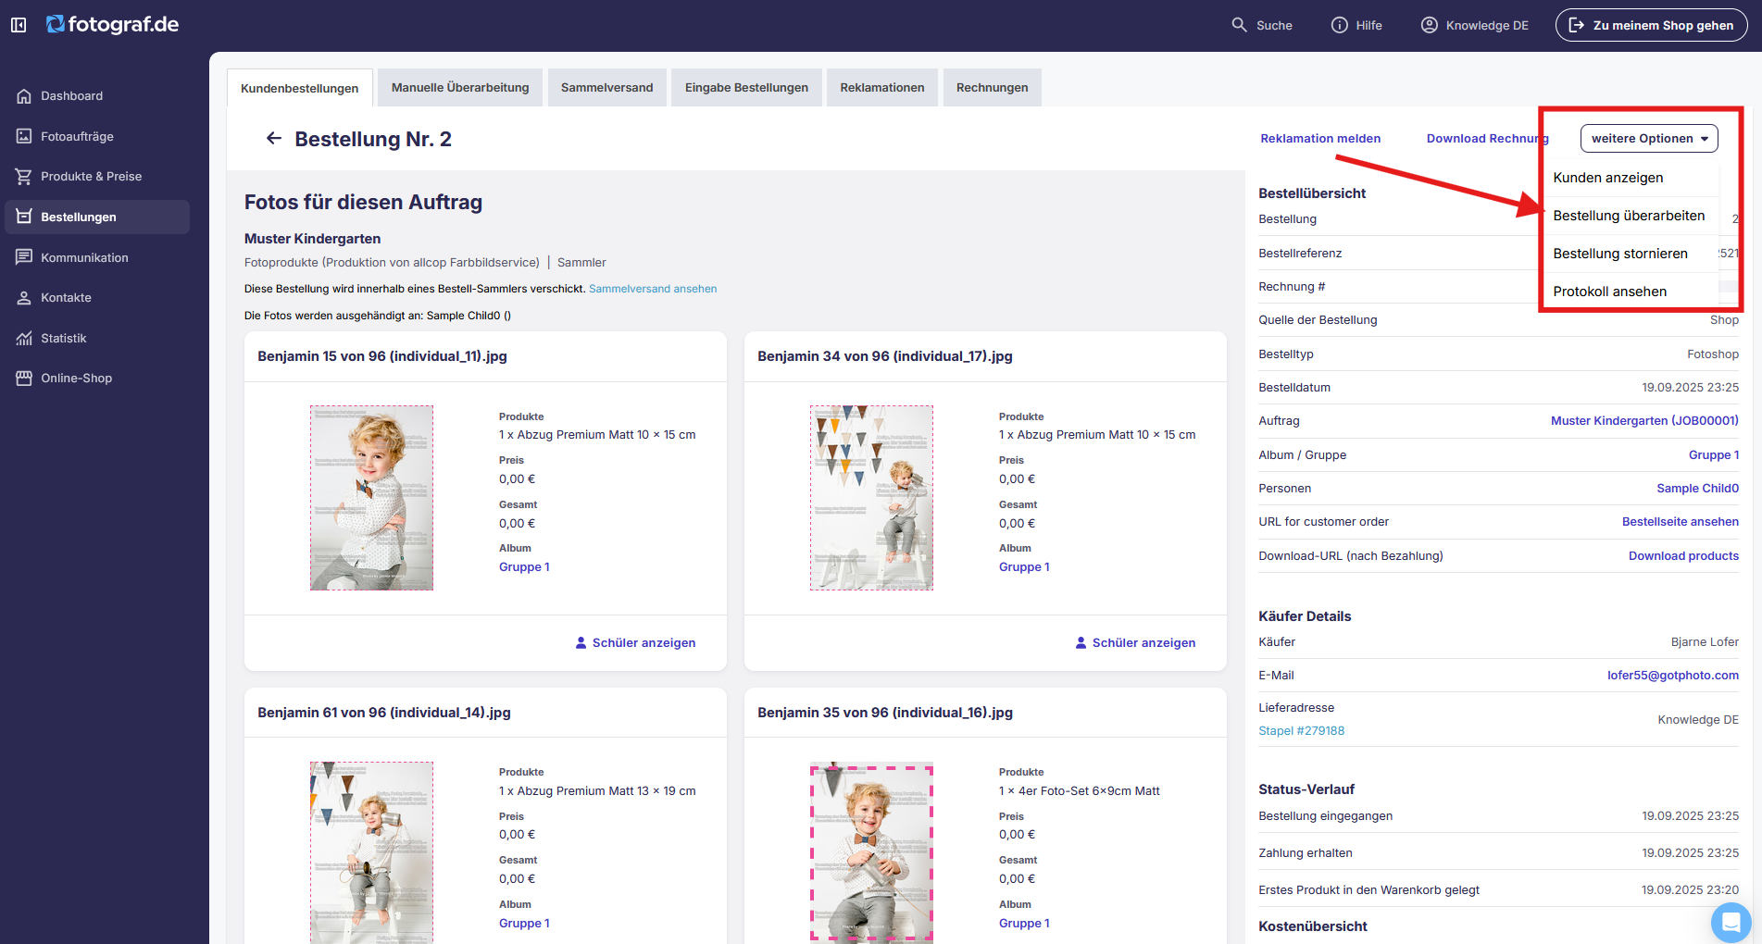This screenshot has width=1762, height=944.
Task: Click the Fotos für diesen Auftrag heading
Action: [x=363, y=203]
